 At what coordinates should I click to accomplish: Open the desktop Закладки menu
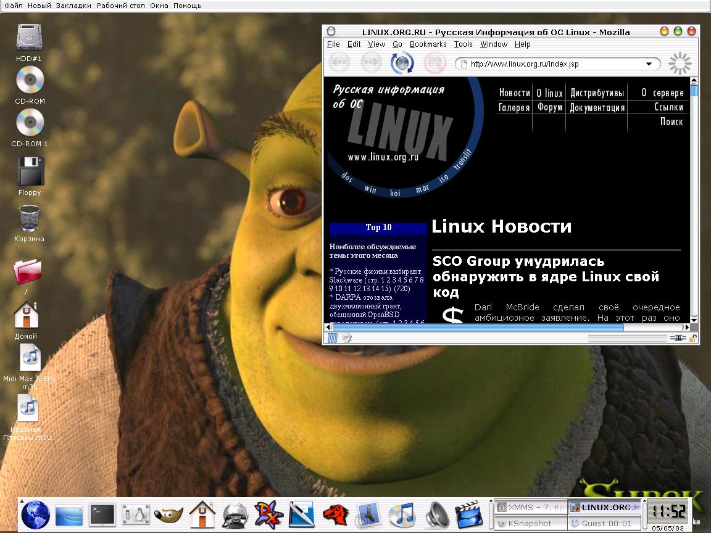73,6
